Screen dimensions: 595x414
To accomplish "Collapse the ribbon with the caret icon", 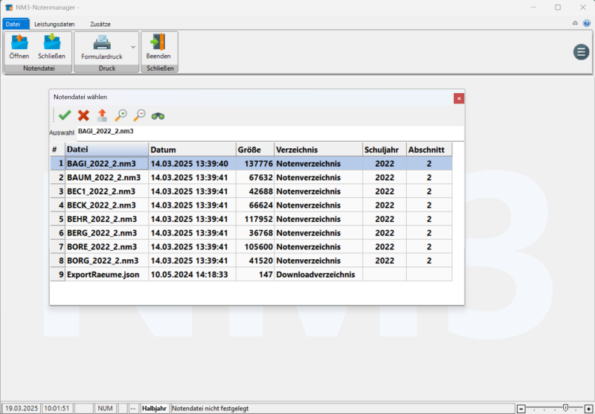I will 575,24.
